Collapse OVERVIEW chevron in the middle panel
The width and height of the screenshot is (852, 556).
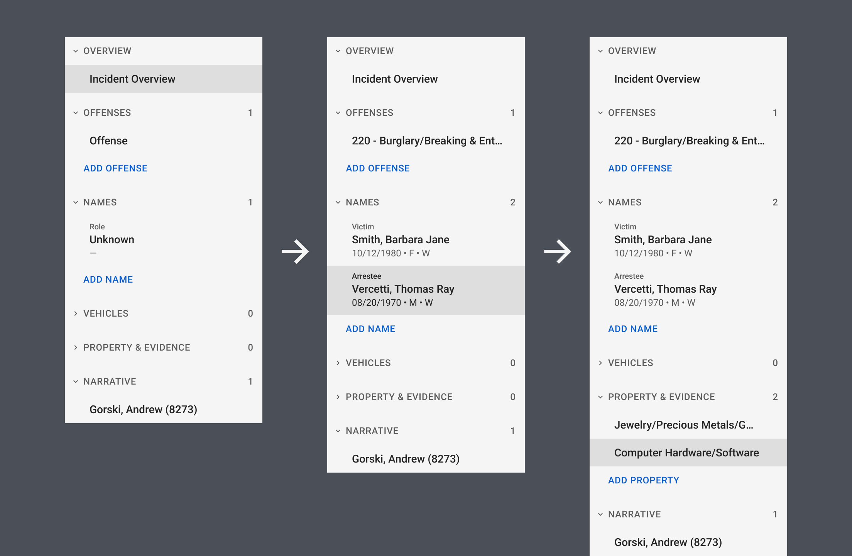click(338, 51)
